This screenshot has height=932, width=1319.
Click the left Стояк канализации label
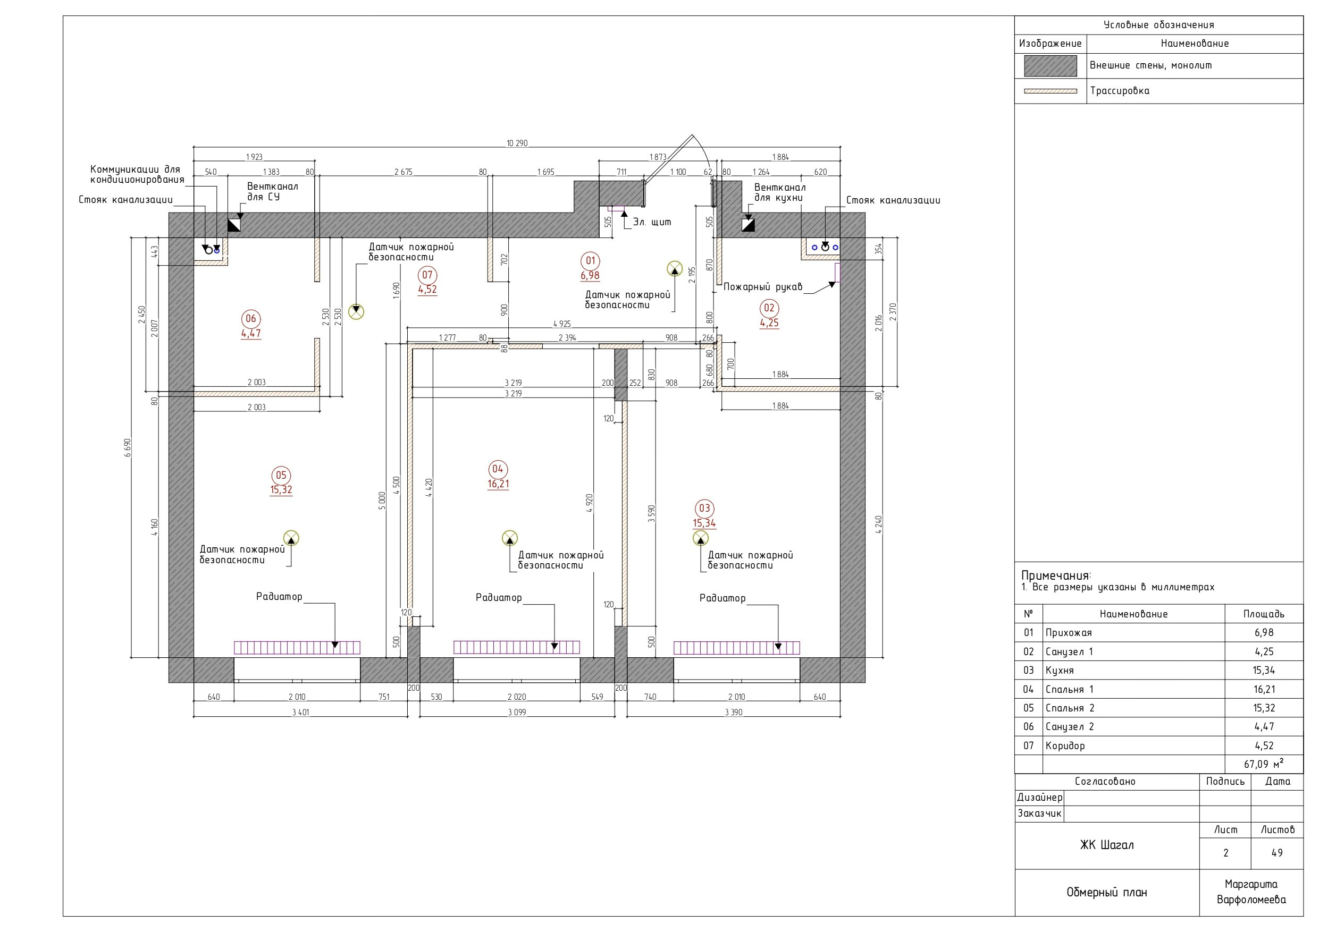click(126, 200)
